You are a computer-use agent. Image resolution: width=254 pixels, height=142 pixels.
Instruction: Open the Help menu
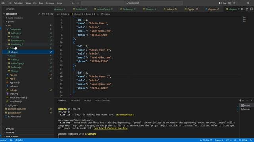coord(59,3)
